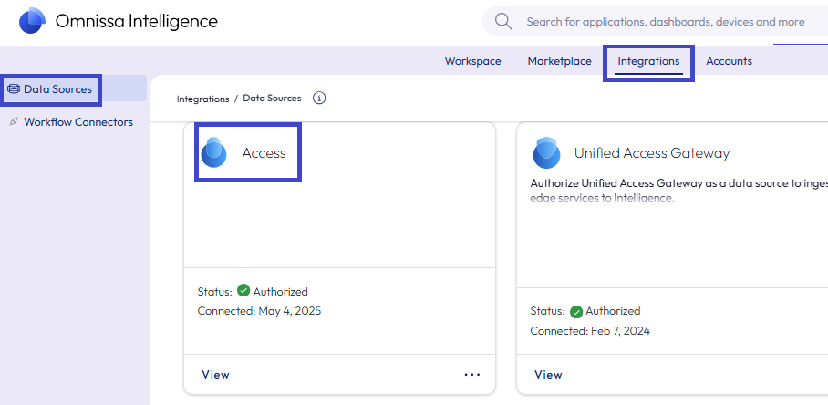Go to the Accounts tab
The image size is (828, 405).
click(x=729, y=61)
